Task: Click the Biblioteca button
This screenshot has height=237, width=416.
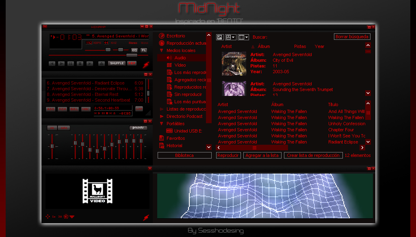Action: point(184,155)
